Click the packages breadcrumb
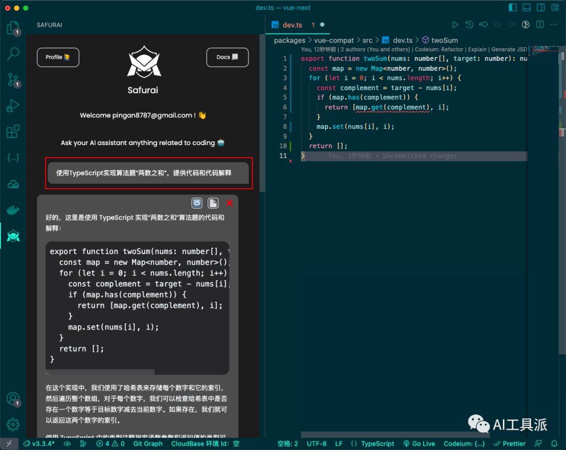This screenshot has width=566, height=450. [289, 40]
